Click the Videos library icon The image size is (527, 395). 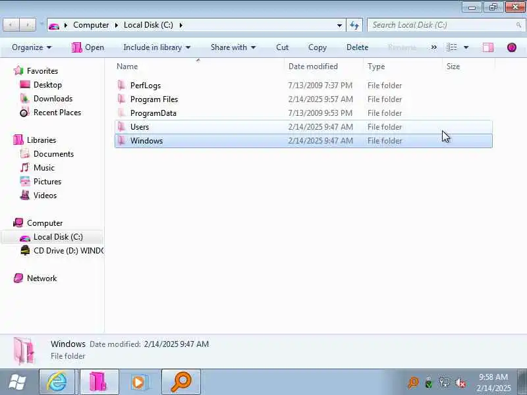25,195
